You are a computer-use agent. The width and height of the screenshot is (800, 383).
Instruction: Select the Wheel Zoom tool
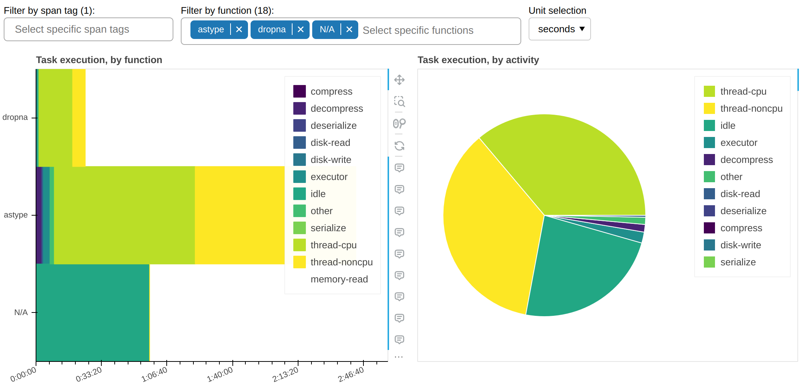399,124
